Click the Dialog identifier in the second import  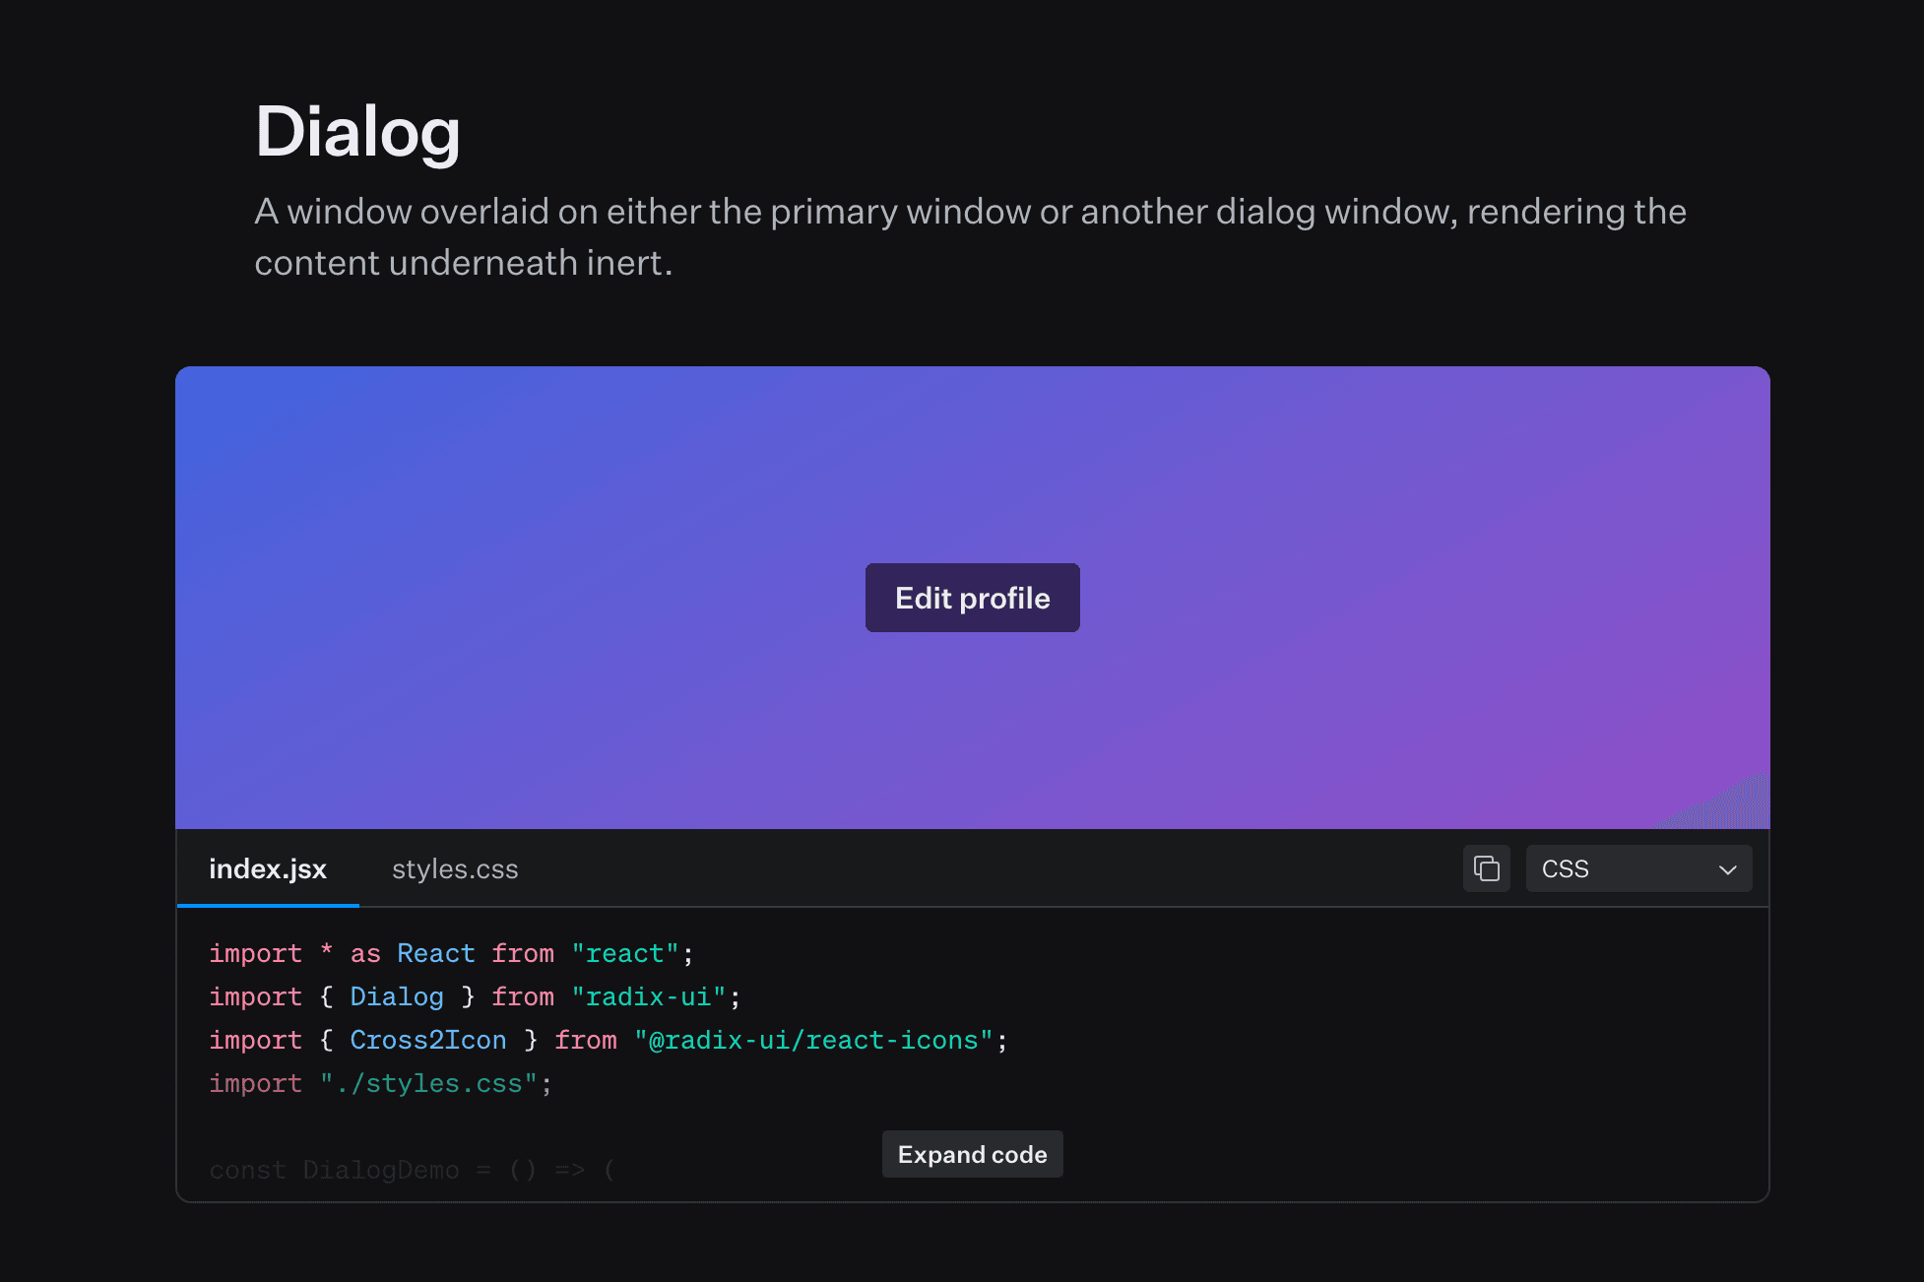coord(397,996)
